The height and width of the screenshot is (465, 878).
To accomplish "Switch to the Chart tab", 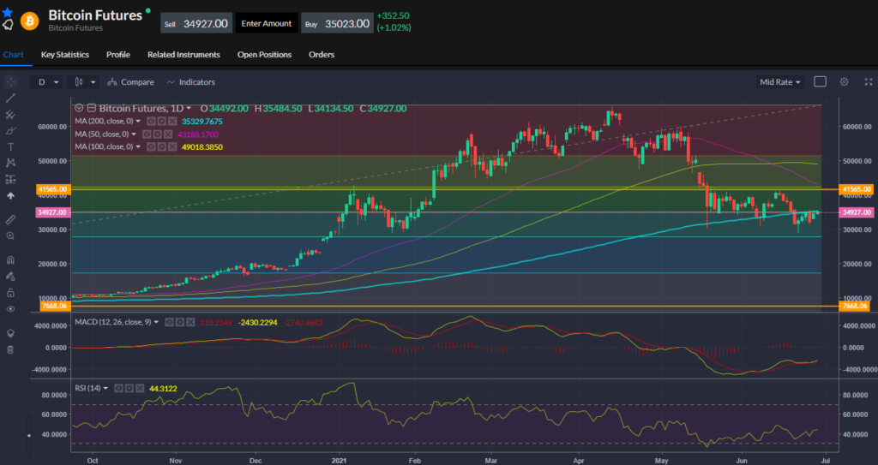I will point(14,54).
